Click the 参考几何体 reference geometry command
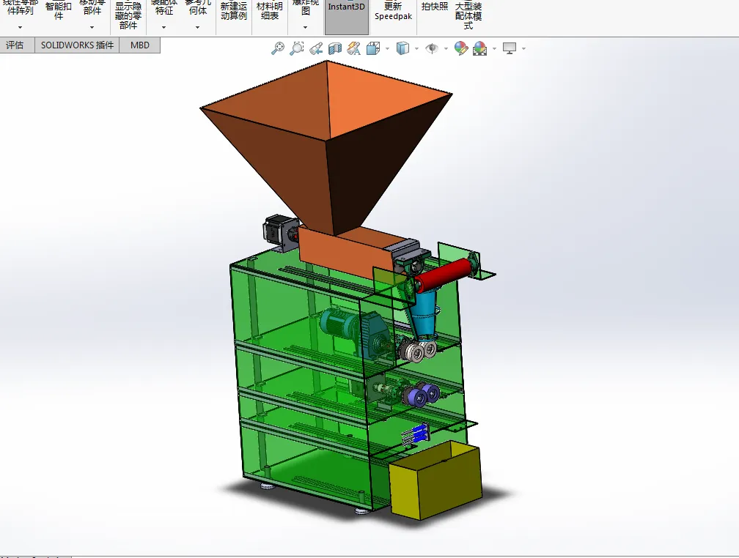 197,7
